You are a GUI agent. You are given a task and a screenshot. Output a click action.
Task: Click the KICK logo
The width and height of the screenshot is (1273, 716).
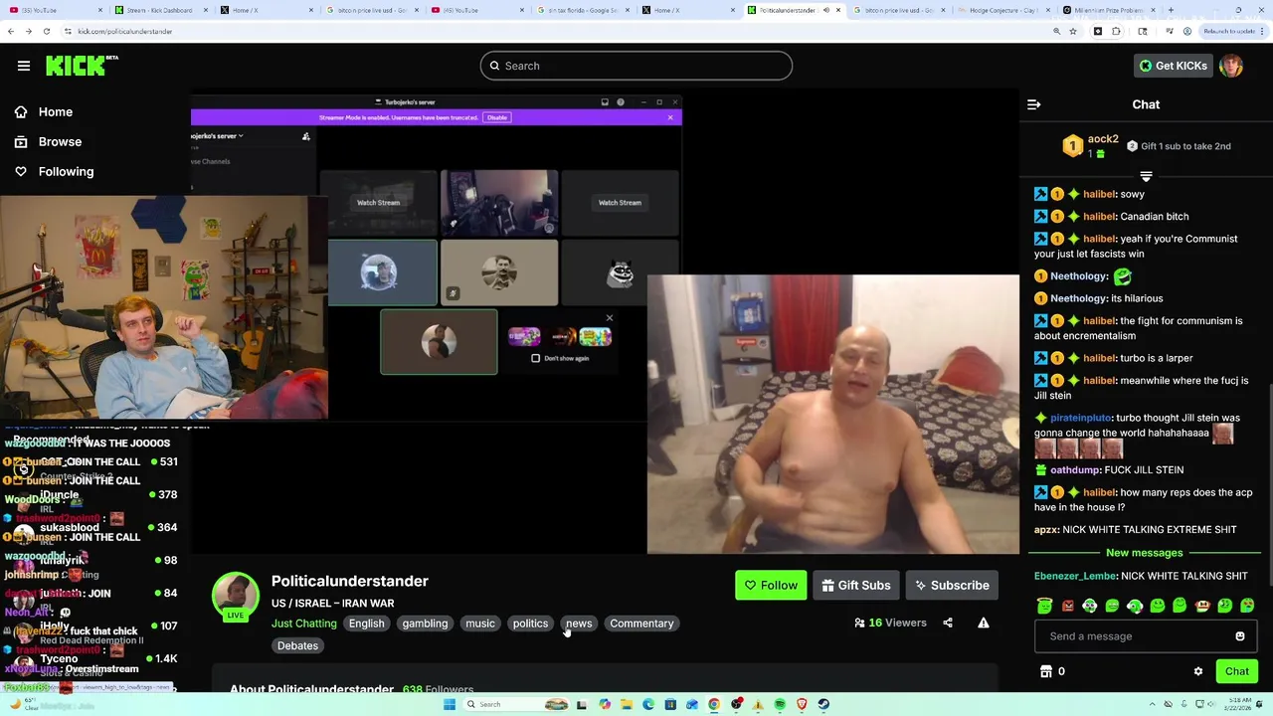click(x=82, y=66)
